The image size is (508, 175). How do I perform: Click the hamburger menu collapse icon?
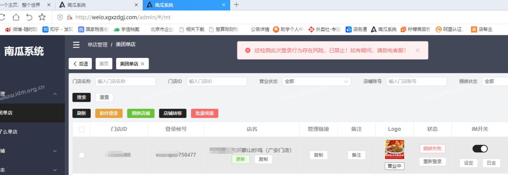click(76, 45)
